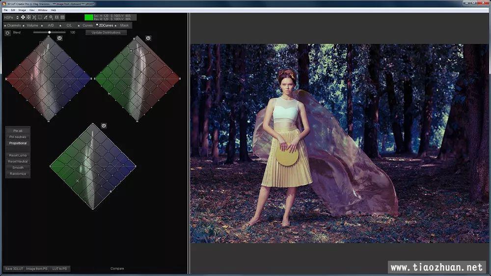Screen dimensions: 491x276
Task: Click the fit-to-view icon after the magnifier
Action: pos(56,17)
